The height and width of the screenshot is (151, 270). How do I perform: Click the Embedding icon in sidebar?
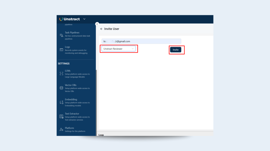click(x=61, y=102)
